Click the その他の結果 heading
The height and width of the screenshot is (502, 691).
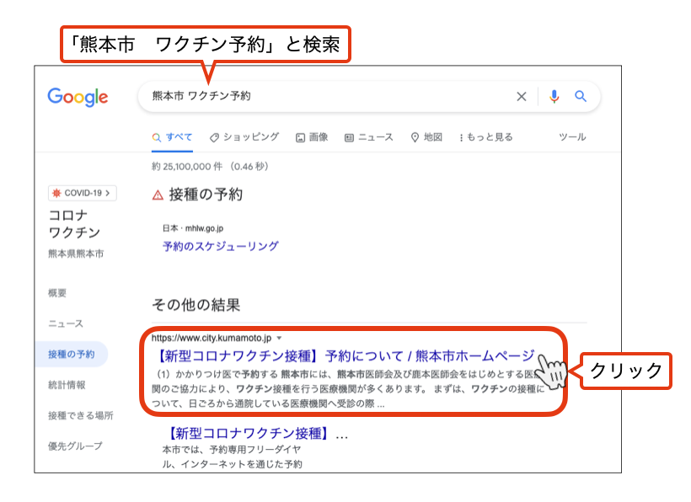point(196,305)
